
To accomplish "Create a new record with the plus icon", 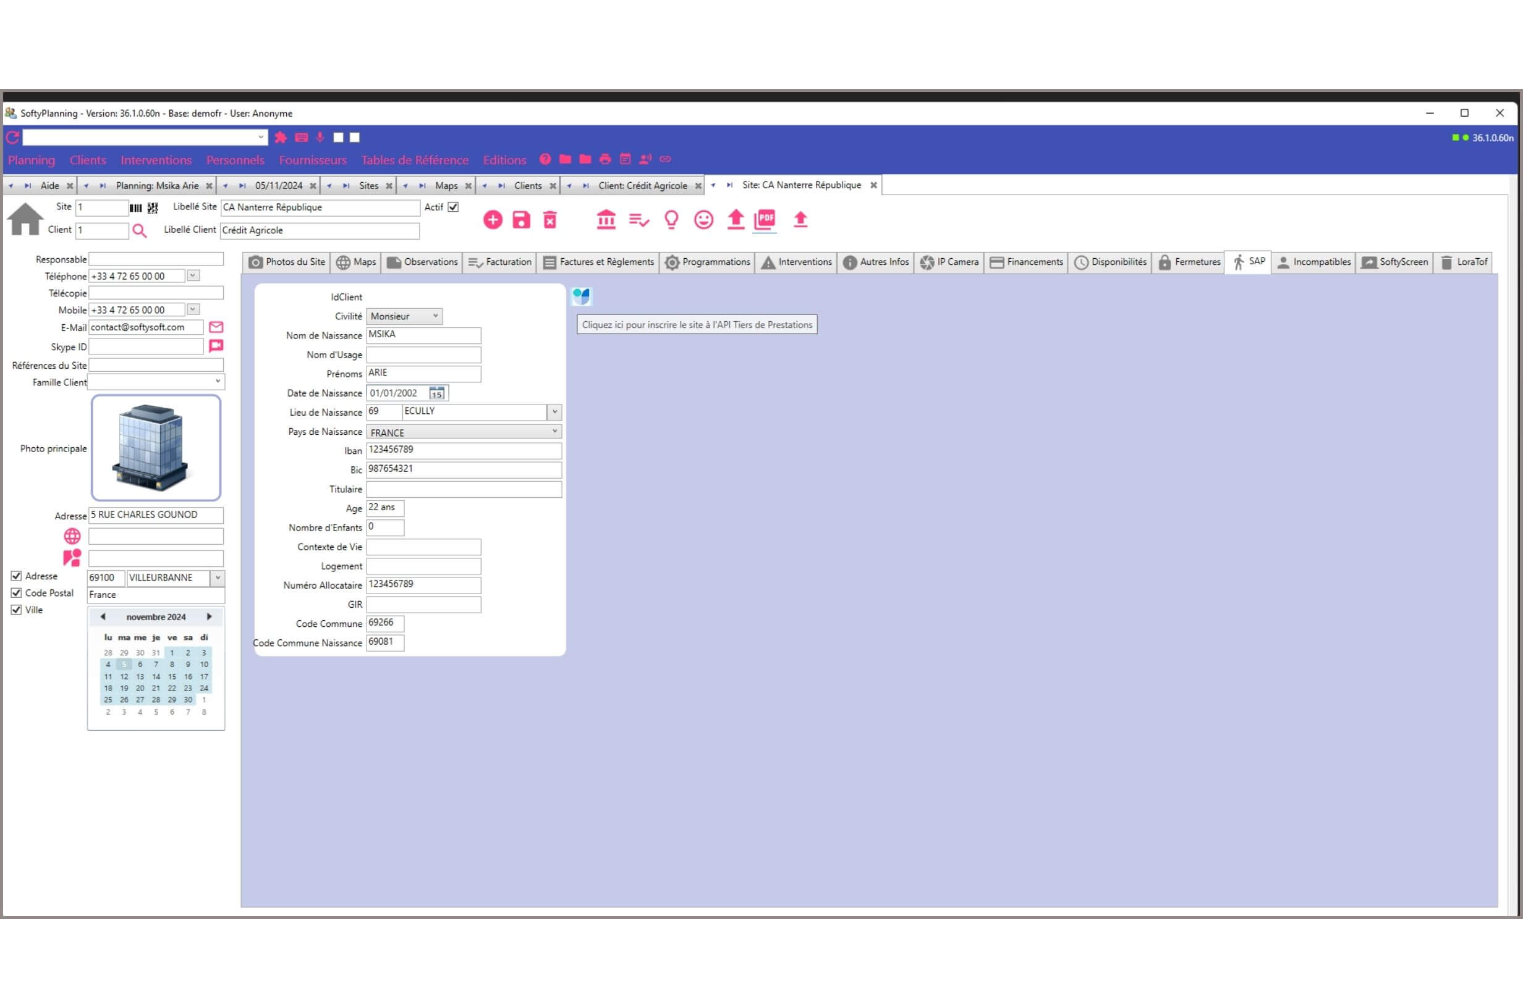I will tap(493, 219).
